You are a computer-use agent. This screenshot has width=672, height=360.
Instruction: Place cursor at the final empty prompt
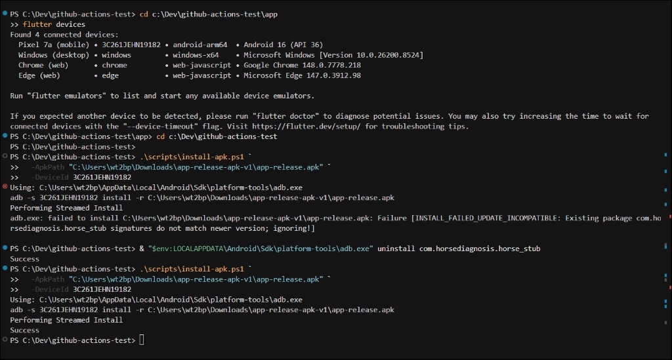pos(142,340)
